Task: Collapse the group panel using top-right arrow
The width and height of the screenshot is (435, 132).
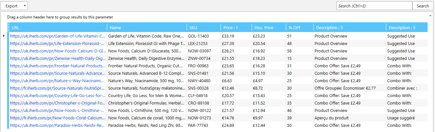Action: pyautogui.click(x=430, y=16)
